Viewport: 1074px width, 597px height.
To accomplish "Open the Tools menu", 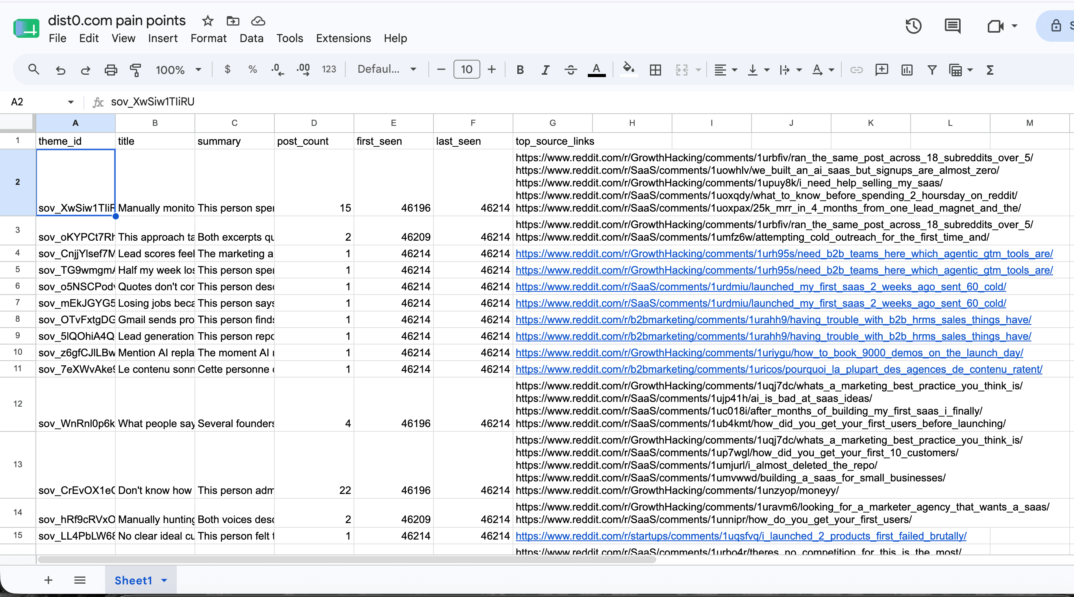I will click(290, 38).
